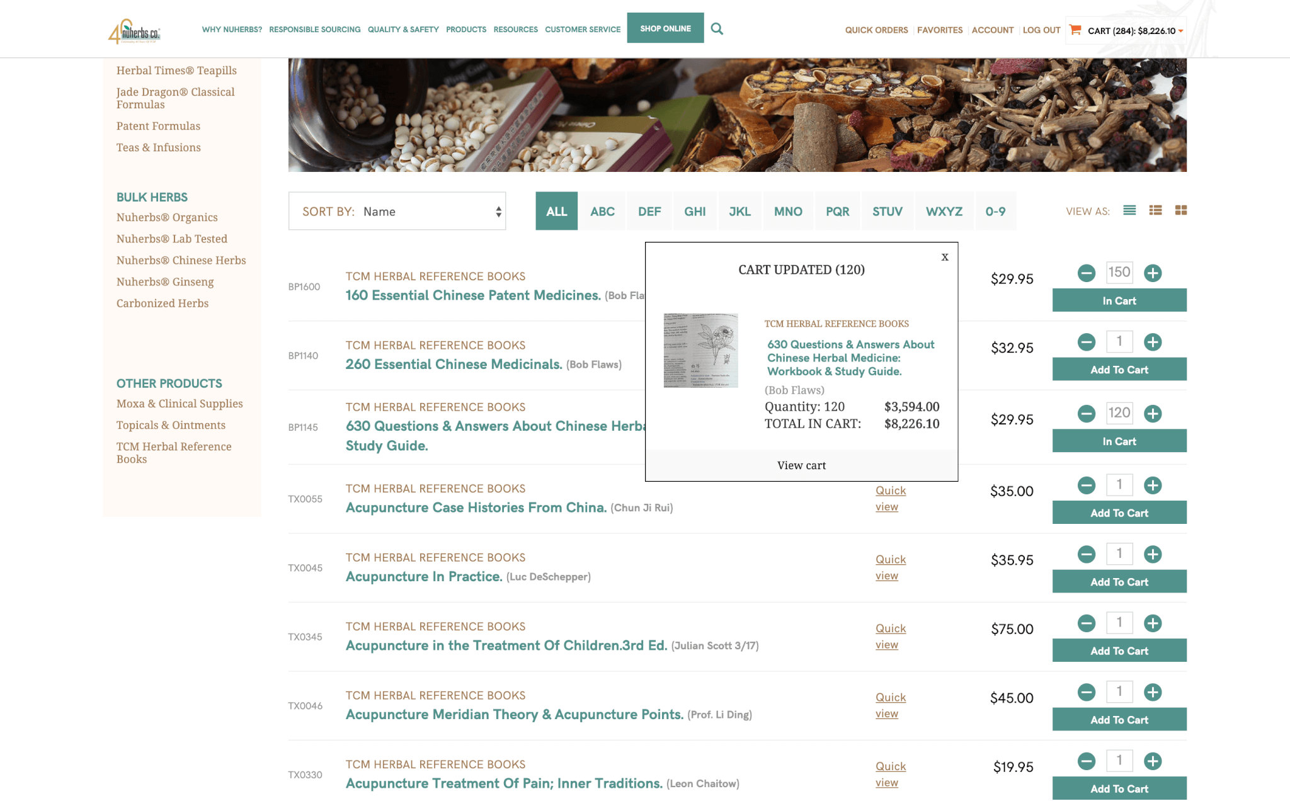The width and height of the screenshot is (1290, 806).
Task: Filter products by ABC tab
Action: pyautogui.click(x=602, y=211)
